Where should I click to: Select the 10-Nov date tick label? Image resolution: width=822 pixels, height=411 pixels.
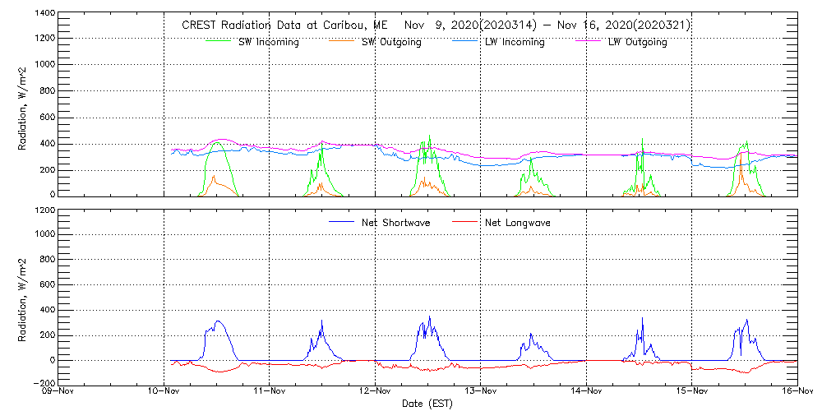(x=164, y=392)
